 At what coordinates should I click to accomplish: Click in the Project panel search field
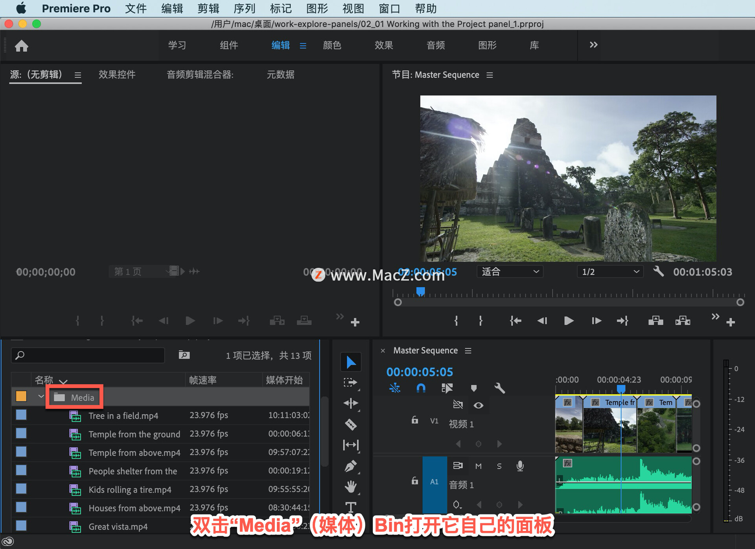point(88,355)
